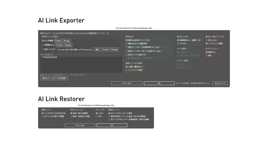Select '指定フォルダ' save folder radio button
This screenshot has width=268, height=151.
[43, 49]
